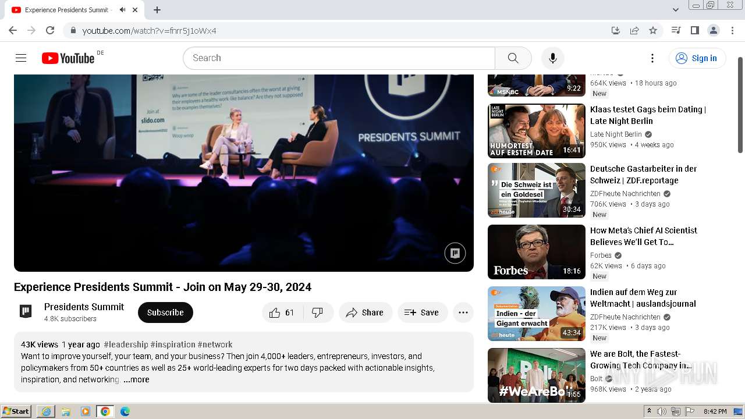
Task: Reload the page
Action: coord(50,30)
